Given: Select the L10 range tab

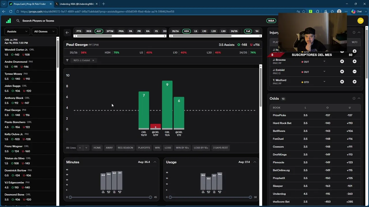Looking at the screenshot, I should pyautogui.click(x=204, y=31).
